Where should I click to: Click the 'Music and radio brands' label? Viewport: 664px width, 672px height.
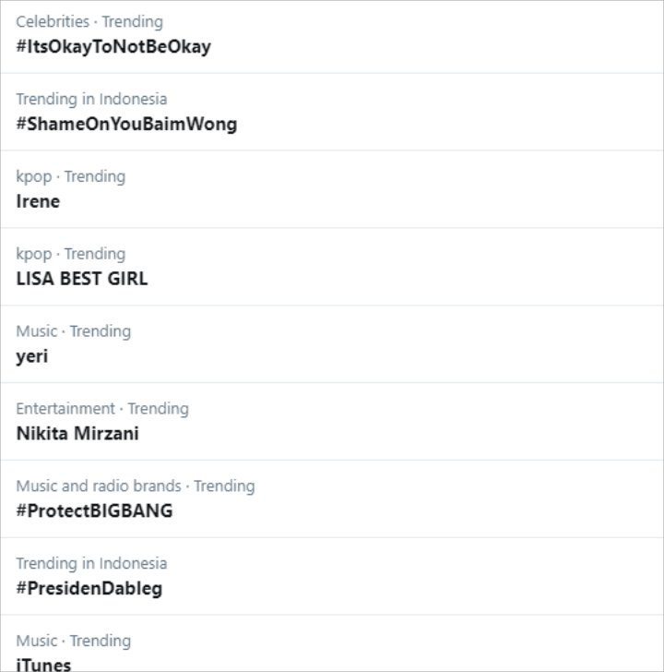[99, 486]
